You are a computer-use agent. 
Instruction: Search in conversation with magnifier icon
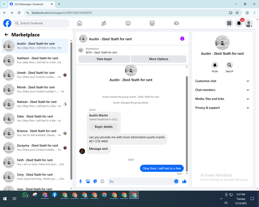(x=229, y=65)
